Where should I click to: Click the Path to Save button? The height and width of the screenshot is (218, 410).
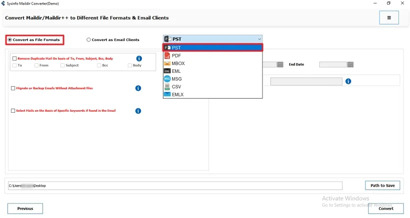pos(382,186)
